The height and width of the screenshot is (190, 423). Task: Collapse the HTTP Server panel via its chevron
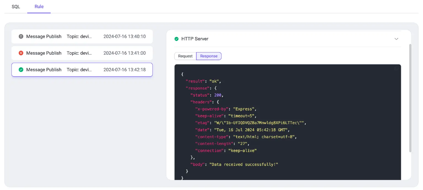396,39
